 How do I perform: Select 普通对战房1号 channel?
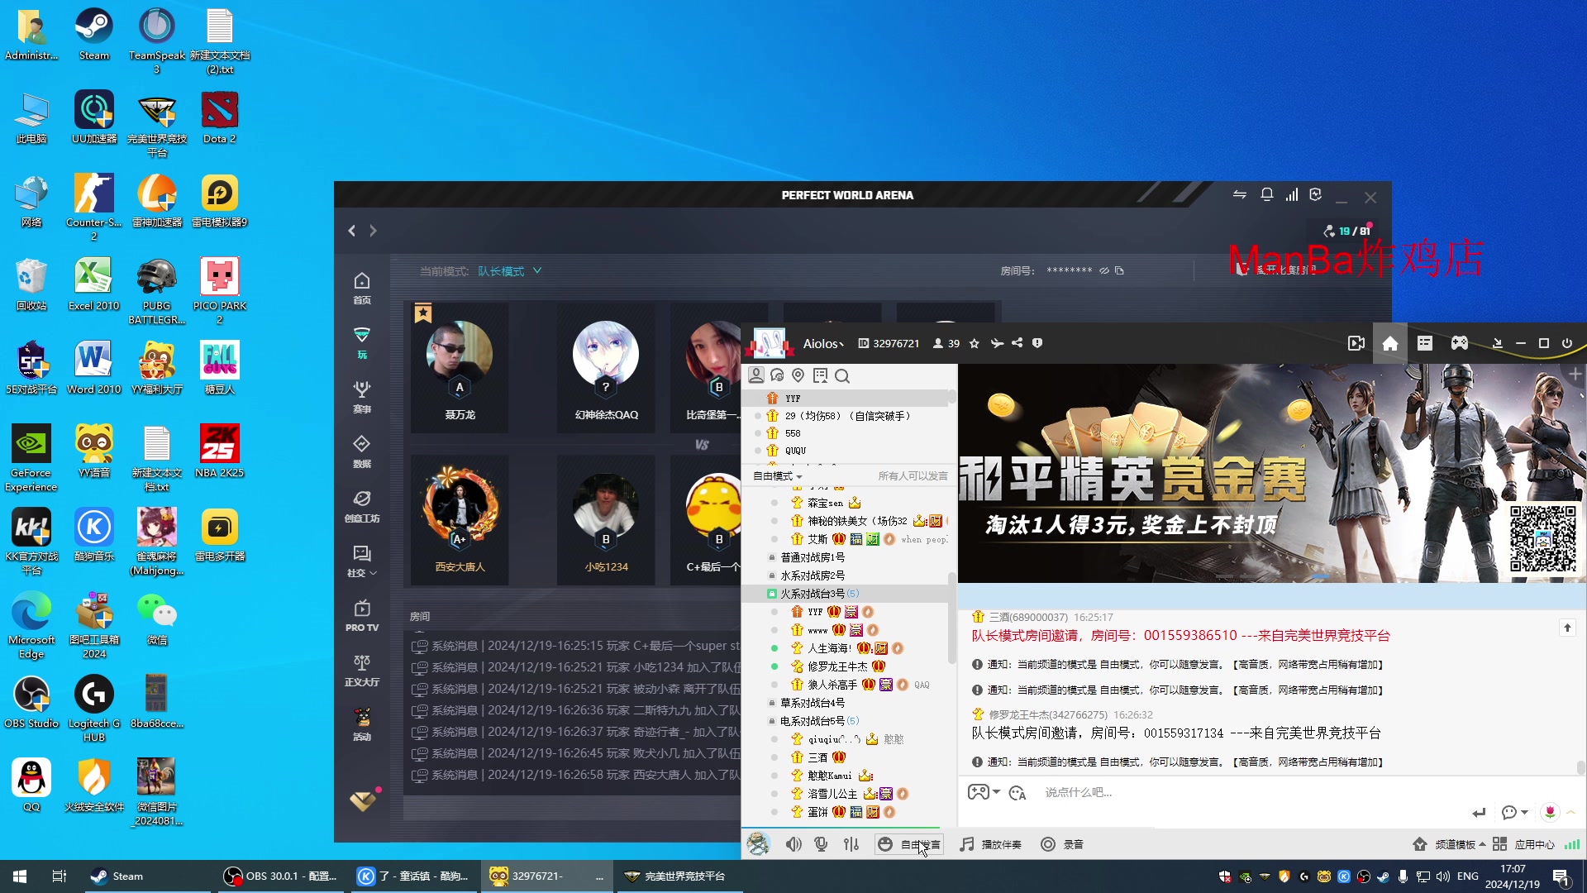(813, 557)
